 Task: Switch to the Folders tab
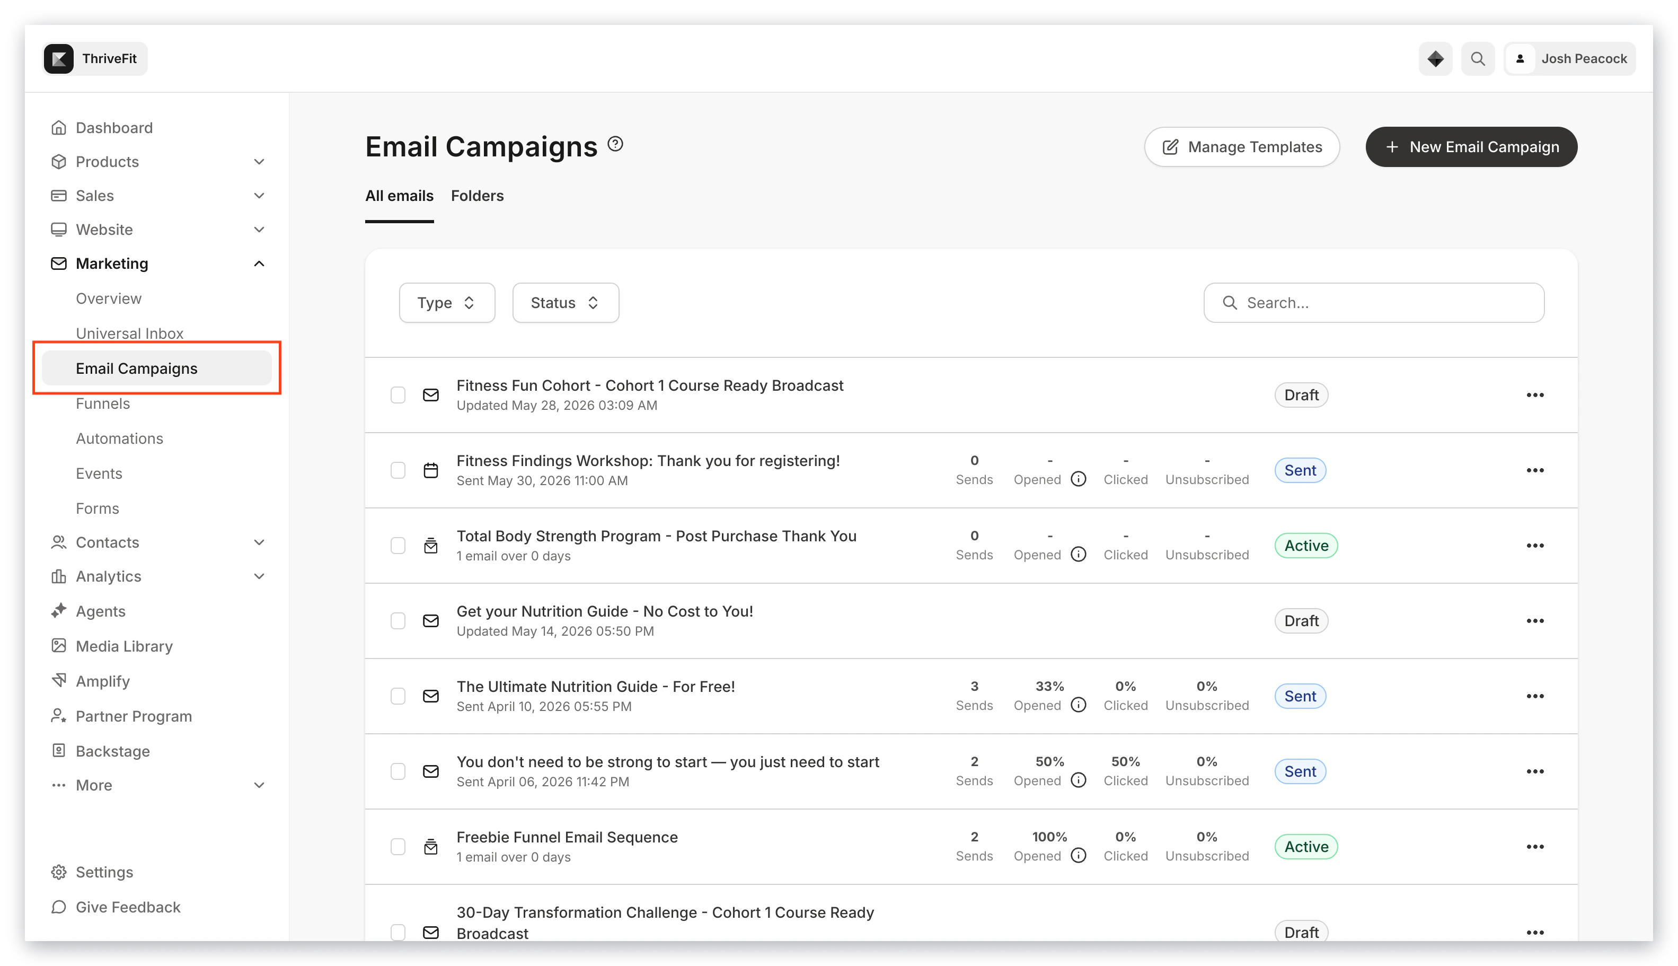pos(477,195)
